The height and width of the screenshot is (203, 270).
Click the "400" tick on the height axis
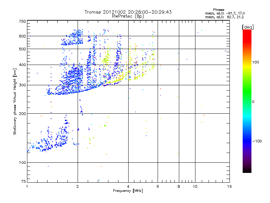coord(22,65)
